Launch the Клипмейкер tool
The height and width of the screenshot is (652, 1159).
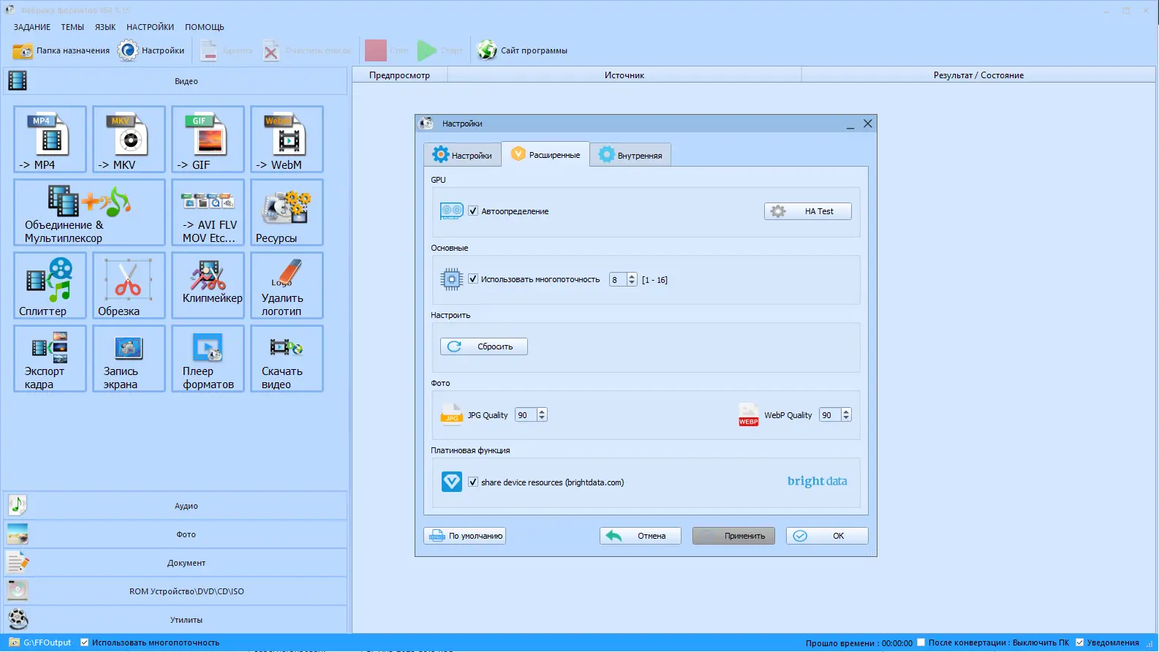208,285
